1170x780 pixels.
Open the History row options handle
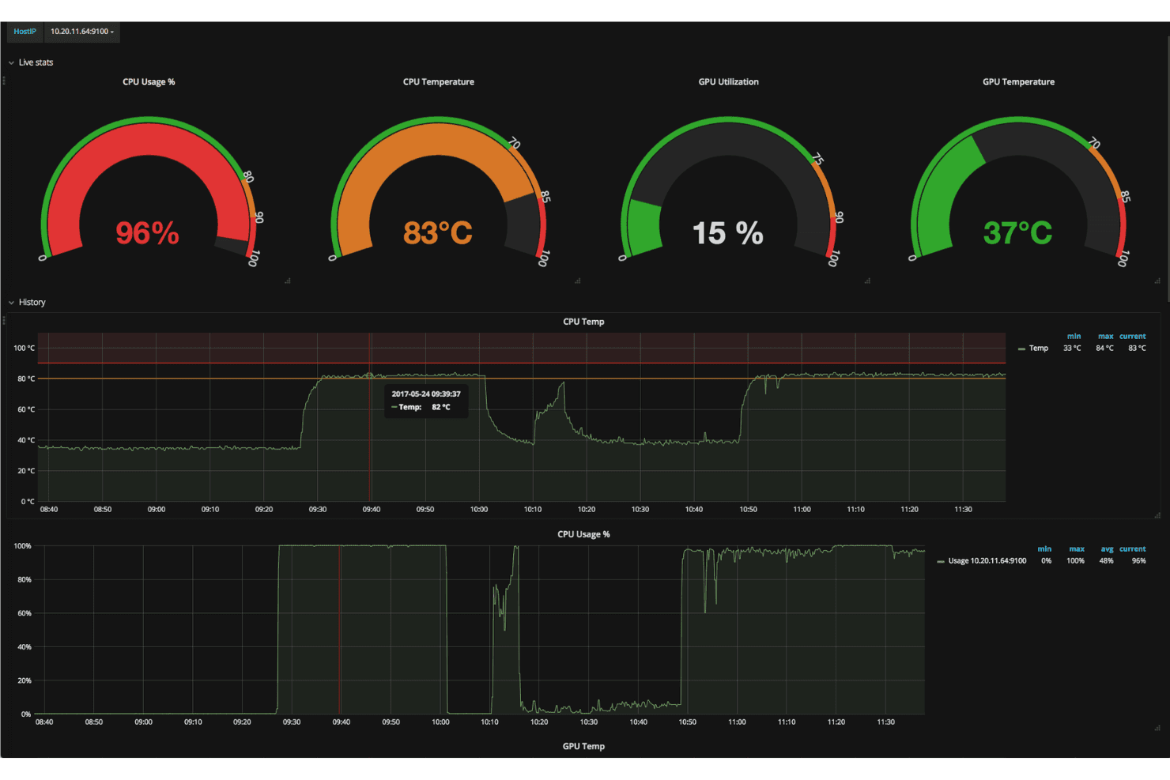click(3, 320)
